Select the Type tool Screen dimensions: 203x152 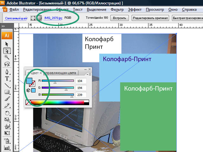tap(7, 79)
